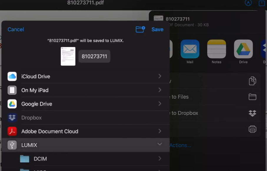Expand the iCloud Drive chevron
This screenshot has width=267, height=171.
click(160, 76)
